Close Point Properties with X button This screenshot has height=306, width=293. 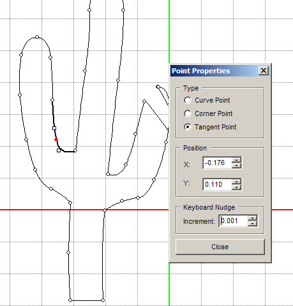(264, 71)
